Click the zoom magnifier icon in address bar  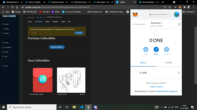[165, 7]
